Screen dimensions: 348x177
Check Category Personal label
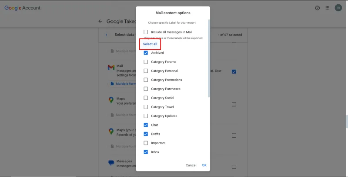(x=146, y=71)
